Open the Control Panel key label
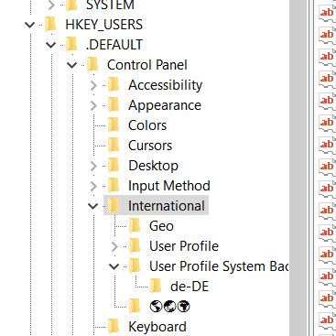336x336 pixels. click(147, 65)
